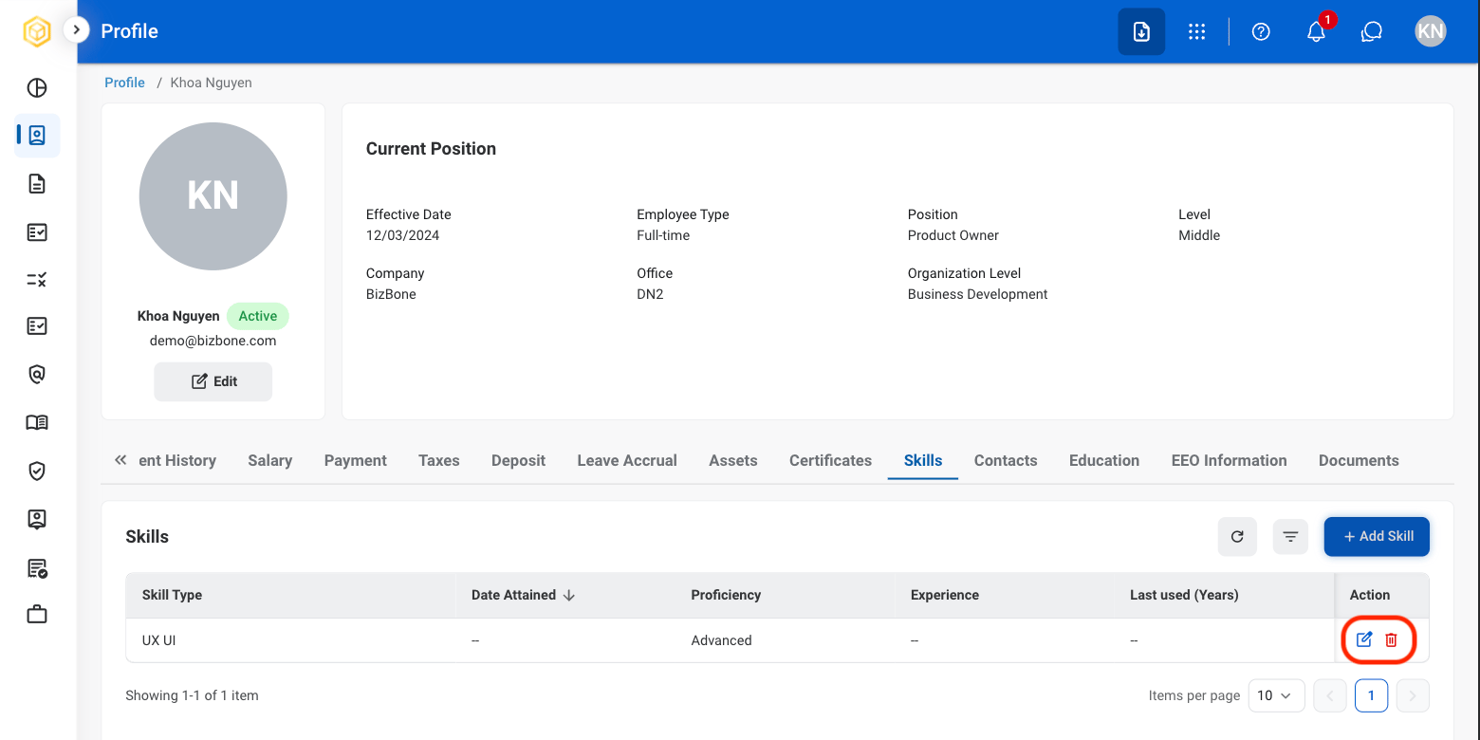This screenshot has width=1480, height=740.
Task: Open the apps grid menu
Action: pyautogui.click(x=1196, y=31)
